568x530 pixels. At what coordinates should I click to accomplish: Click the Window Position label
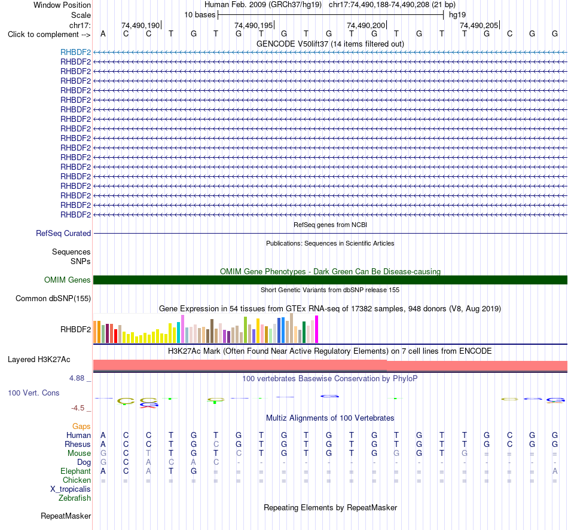tap(62, 5)
